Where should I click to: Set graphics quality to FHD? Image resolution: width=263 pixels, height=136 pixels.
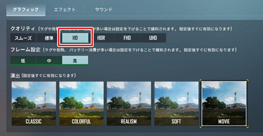127,38
